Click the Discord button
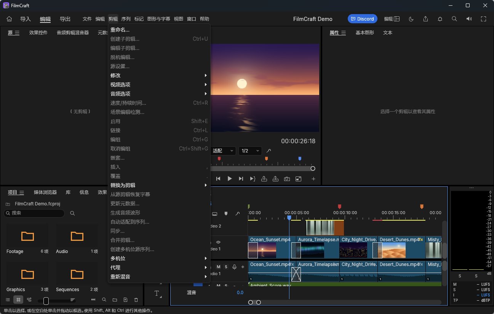The image size is (494, 314). 362,19
